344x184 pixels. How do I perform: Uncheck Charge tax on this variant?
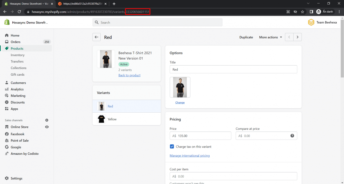(x=172, y=146)
